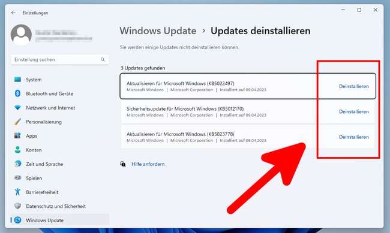Click the Windows Update sync icon
This screenshot has height=233, width=390.
pos(17,220)
